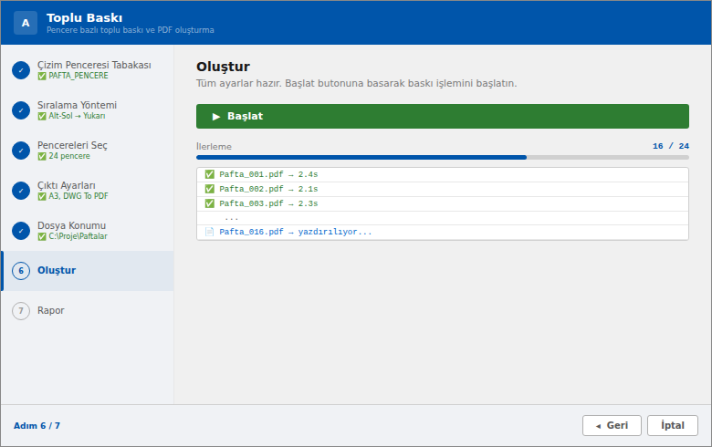Click the PAFTA_PENCERE layer value
This screenshot has width=712, height=447.
(x=79, y=76)
